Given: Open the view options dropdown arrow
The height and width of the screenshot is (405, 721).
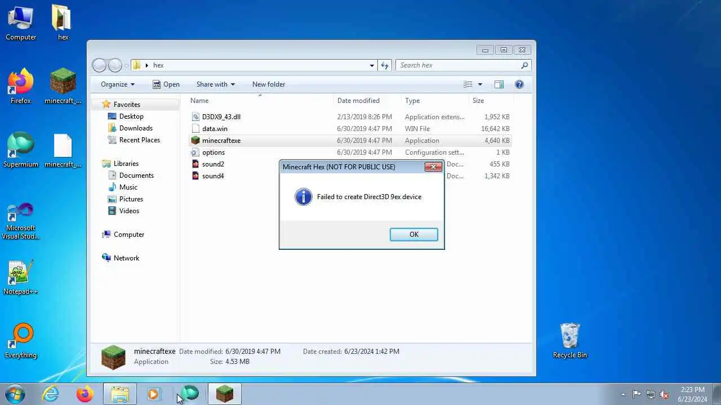Looking at the screenshot, I should (x=480, y=84).
